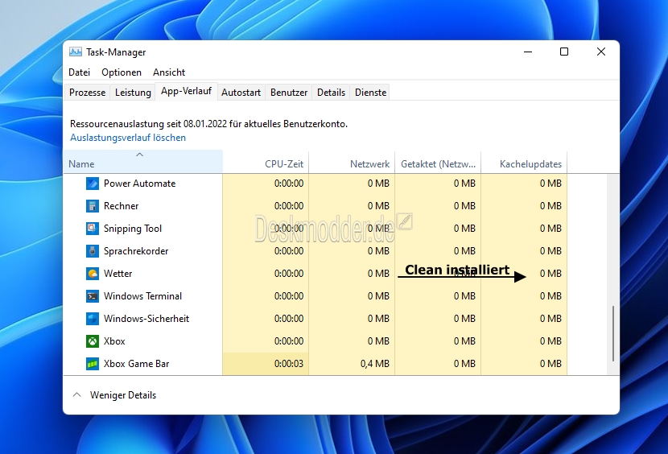
Task: Sort by the Kachelupdates column header
Action: (x=524, y=162)
